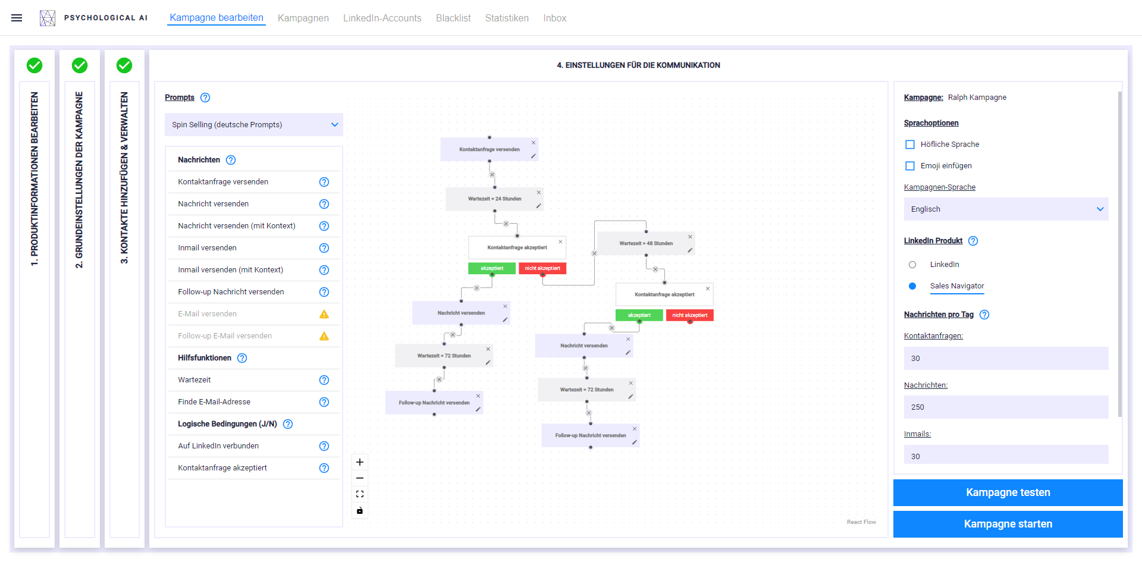Click the settings panel vertical scrollbar
The height and width of the screenshot is (562, 1142).
(x=1119, y=254)
